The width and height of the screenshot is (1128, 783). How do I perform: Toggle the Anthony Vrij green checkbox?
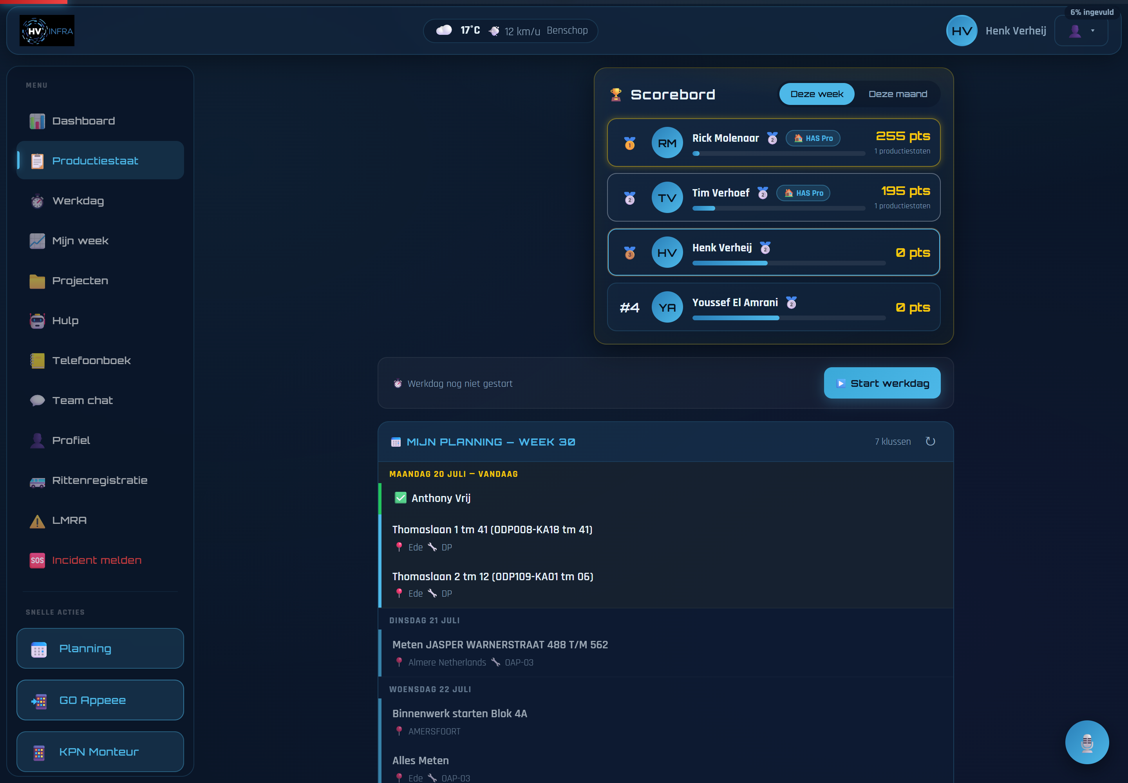(x=401, y=498)
